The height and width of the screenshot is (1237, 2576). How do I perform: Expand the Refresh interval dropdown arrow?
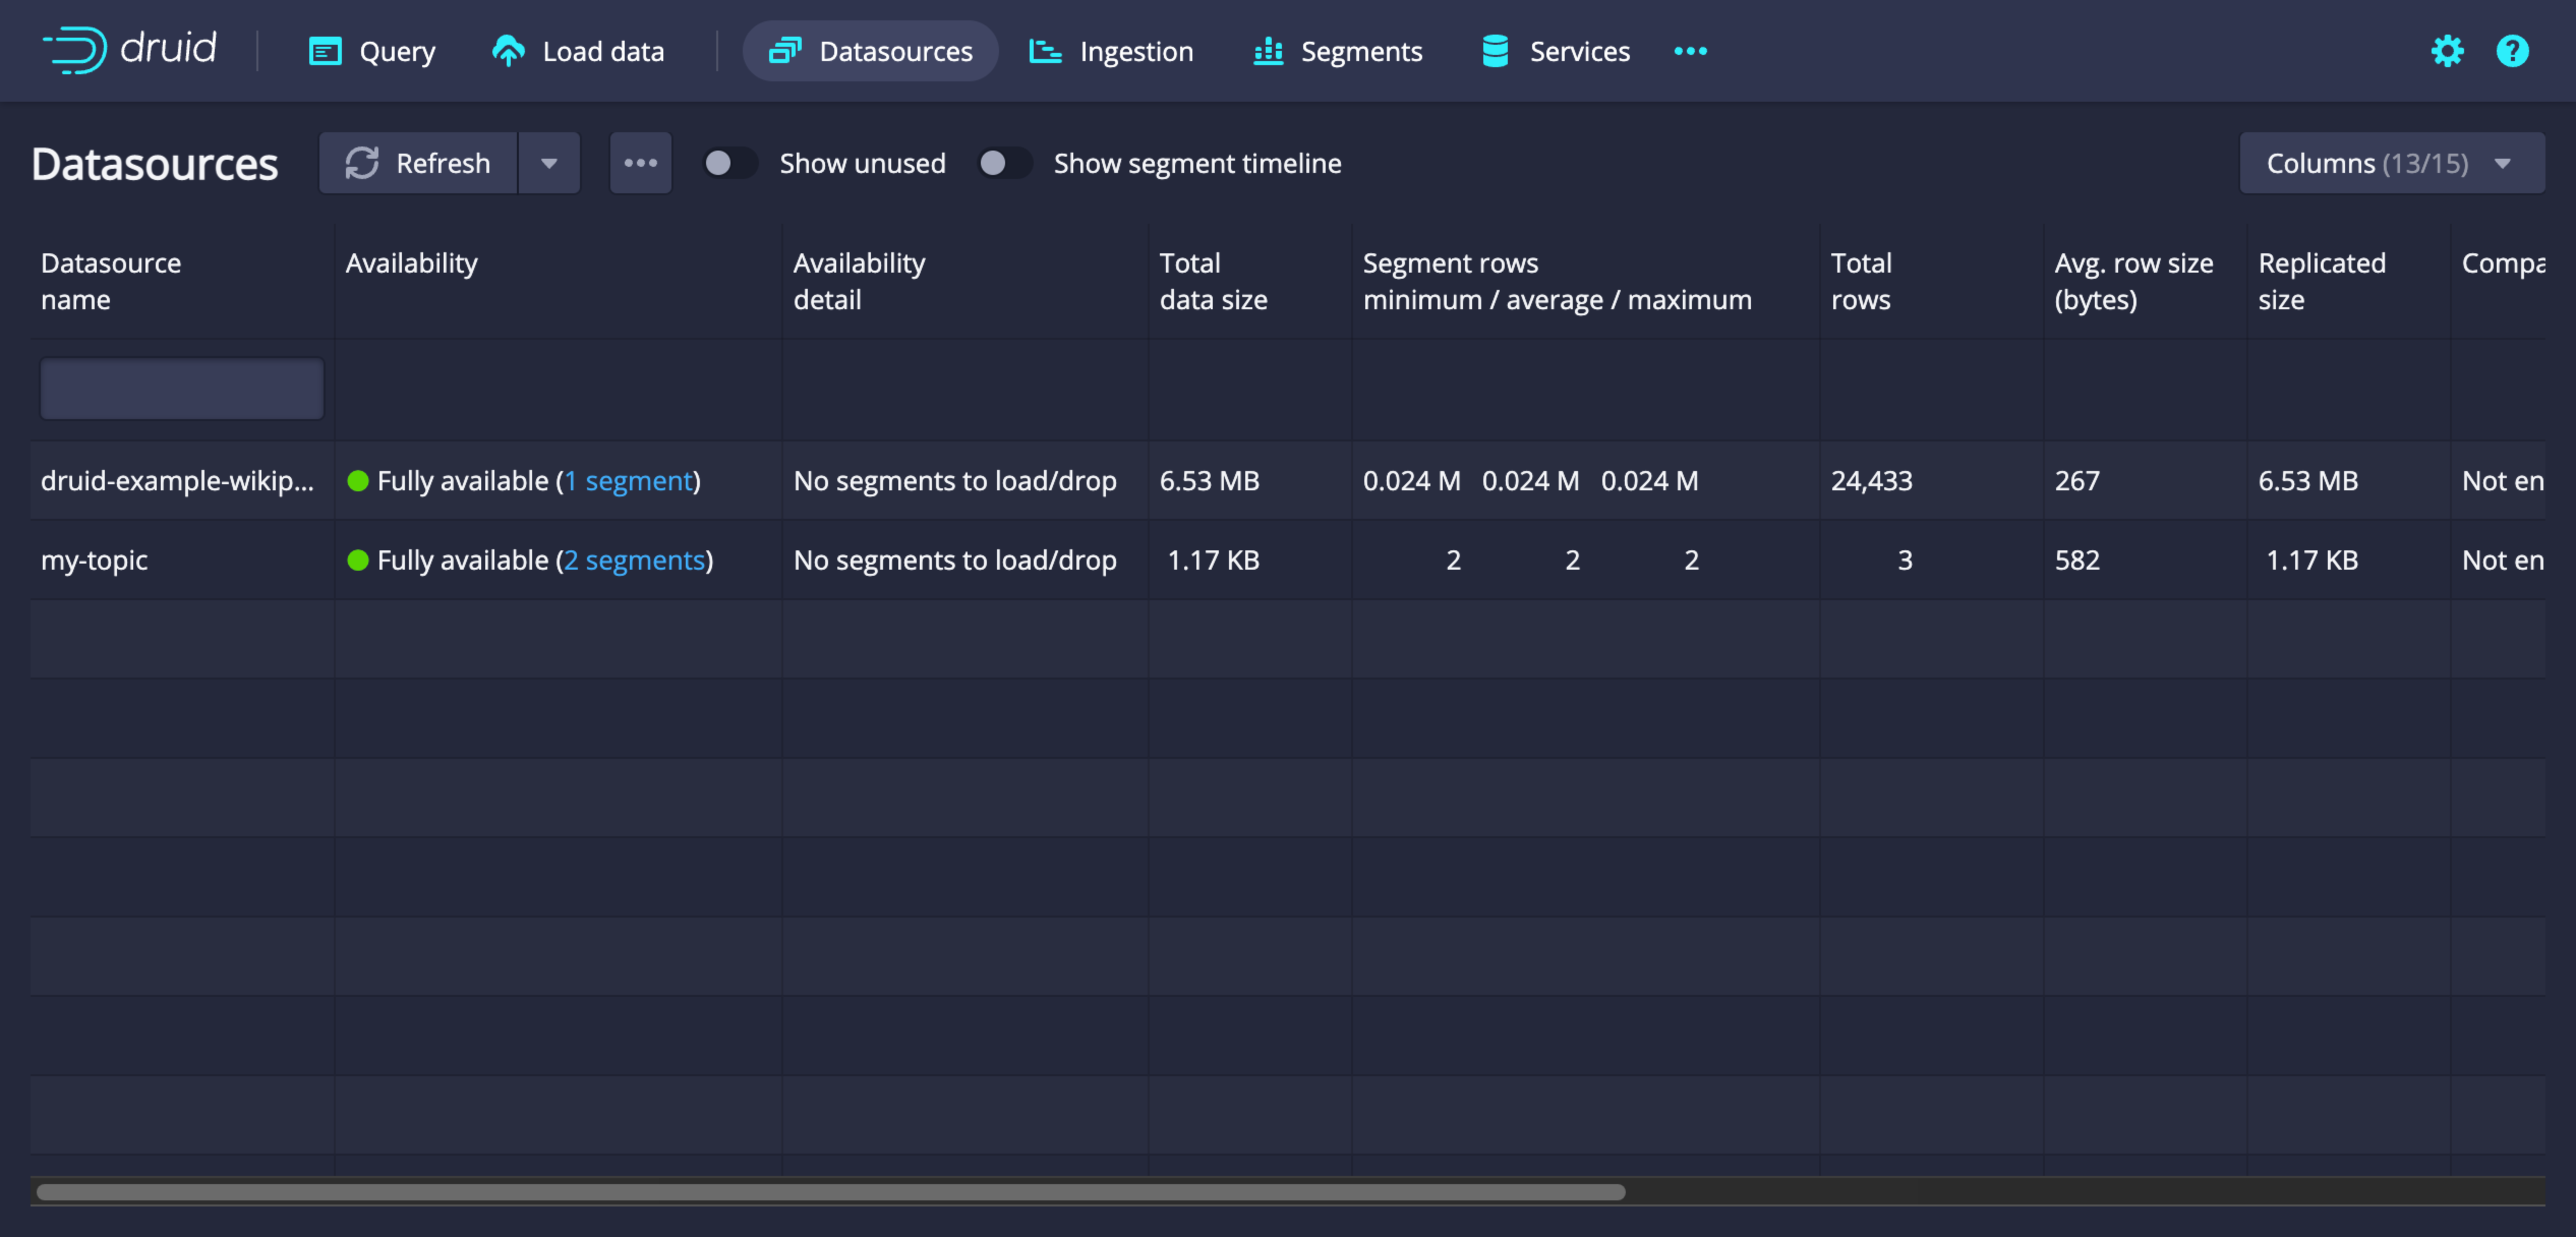pos(549,163)
